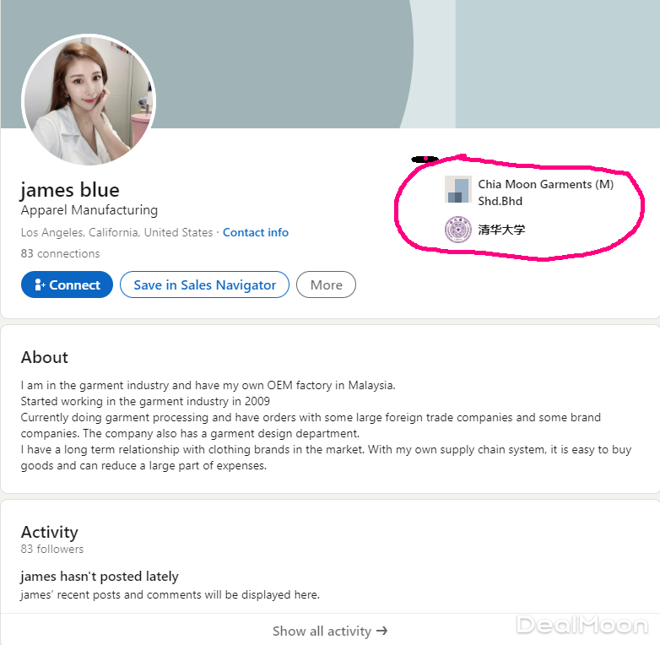Click the profile cover banner image
This screenshot has height=645, width=660.
point(338,59)
